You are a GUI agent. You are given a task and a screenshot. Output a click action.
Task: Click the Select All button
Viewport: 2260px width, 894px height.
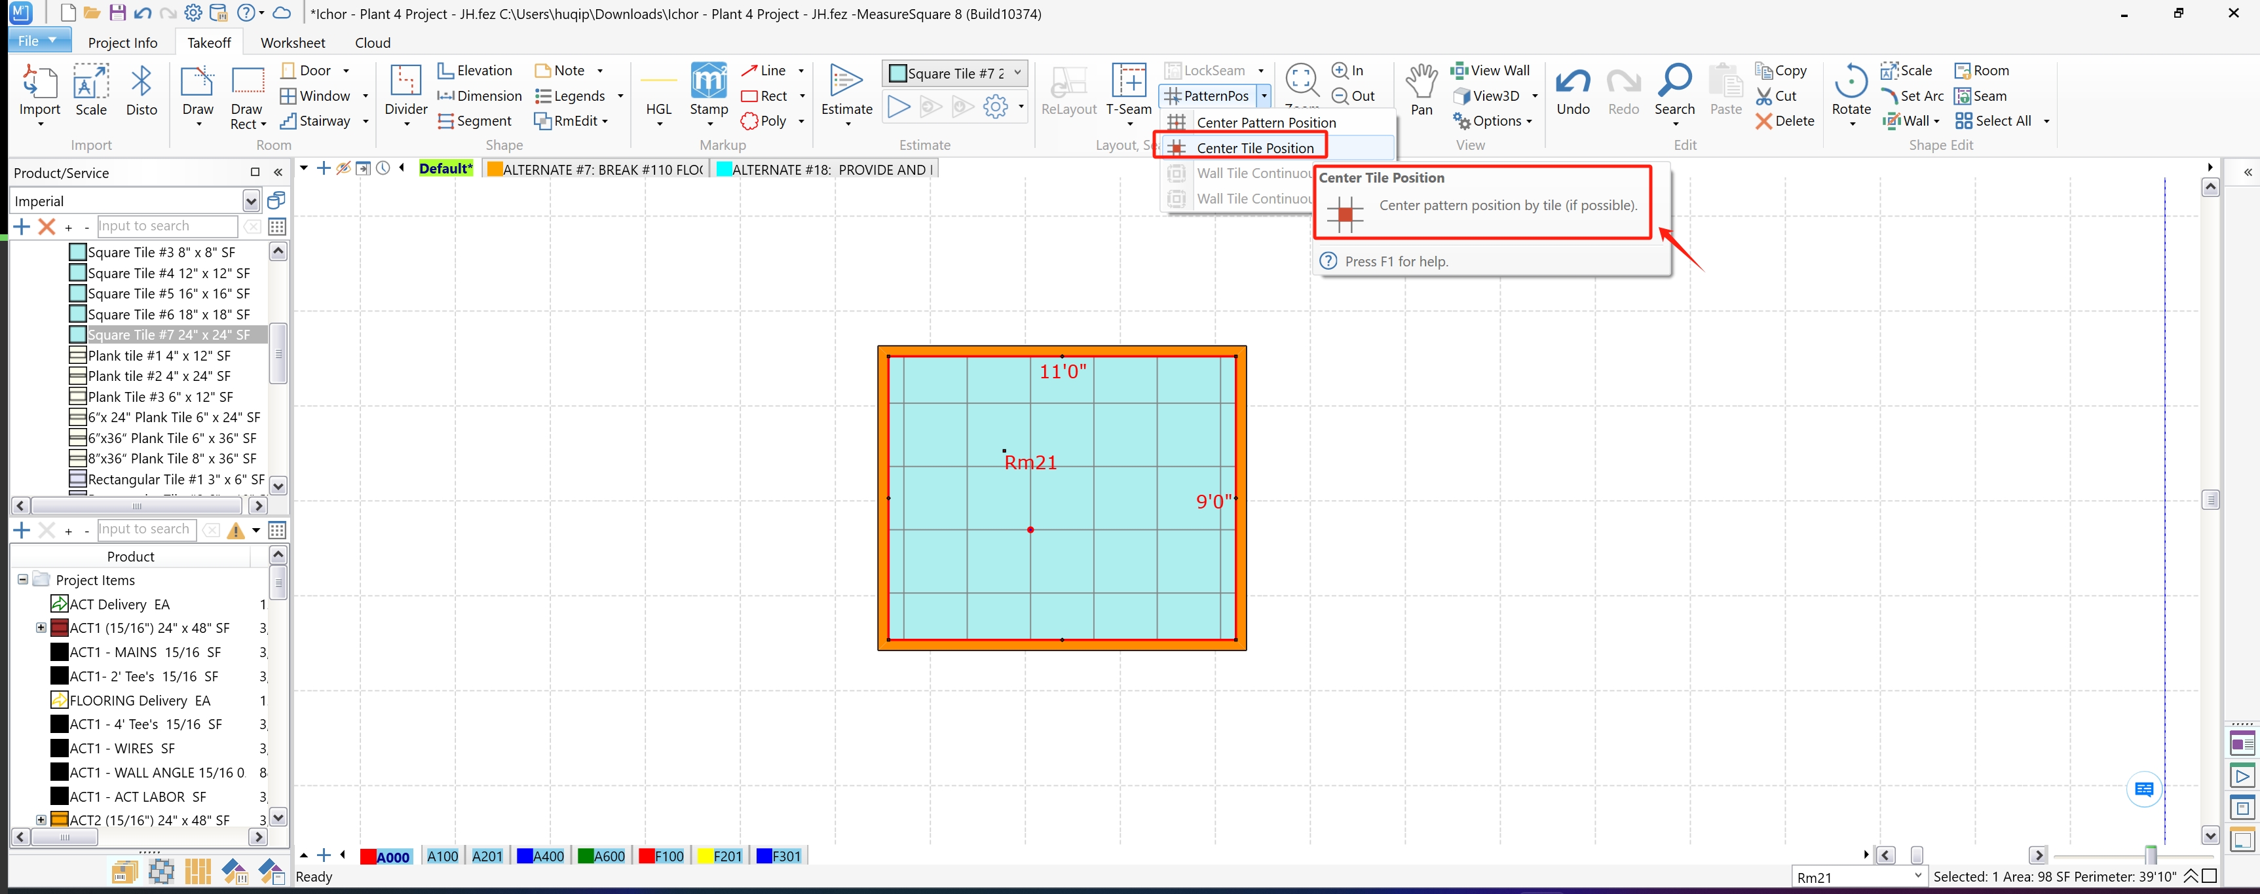[1993, 121]
